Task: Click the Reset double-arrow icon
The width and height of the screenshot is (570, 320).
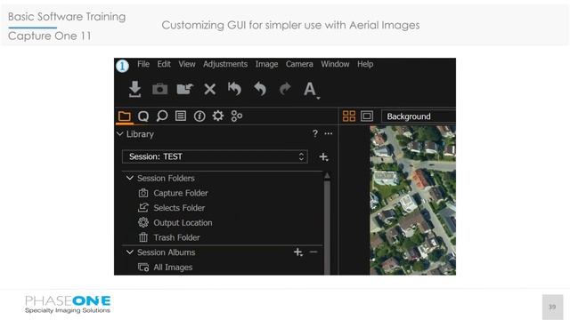Action: click(x=234, y=89)
